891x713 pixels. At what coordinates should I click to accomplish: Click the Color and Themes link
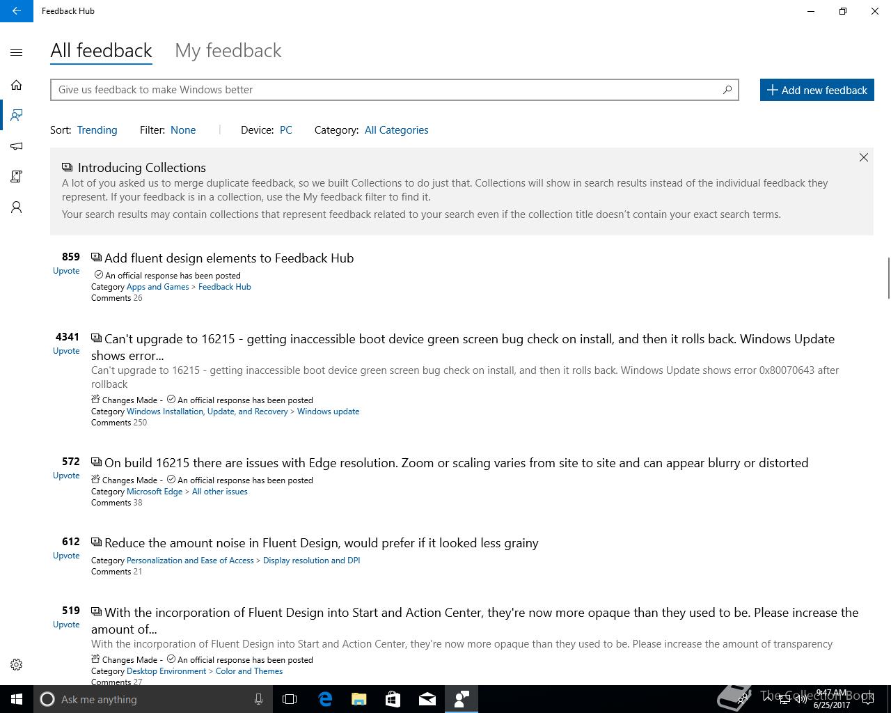pyautogui.click(x=249, y=671)
